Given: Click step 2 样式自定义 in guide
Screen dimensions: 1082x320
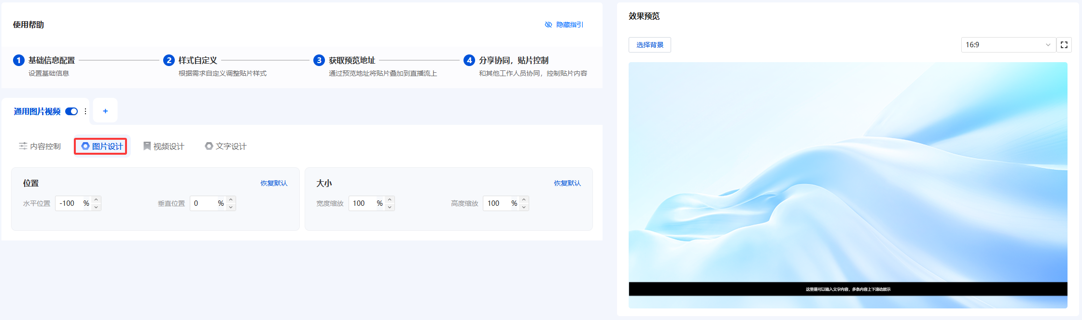Looking at the screenshot, I should (x=197, y=60).
